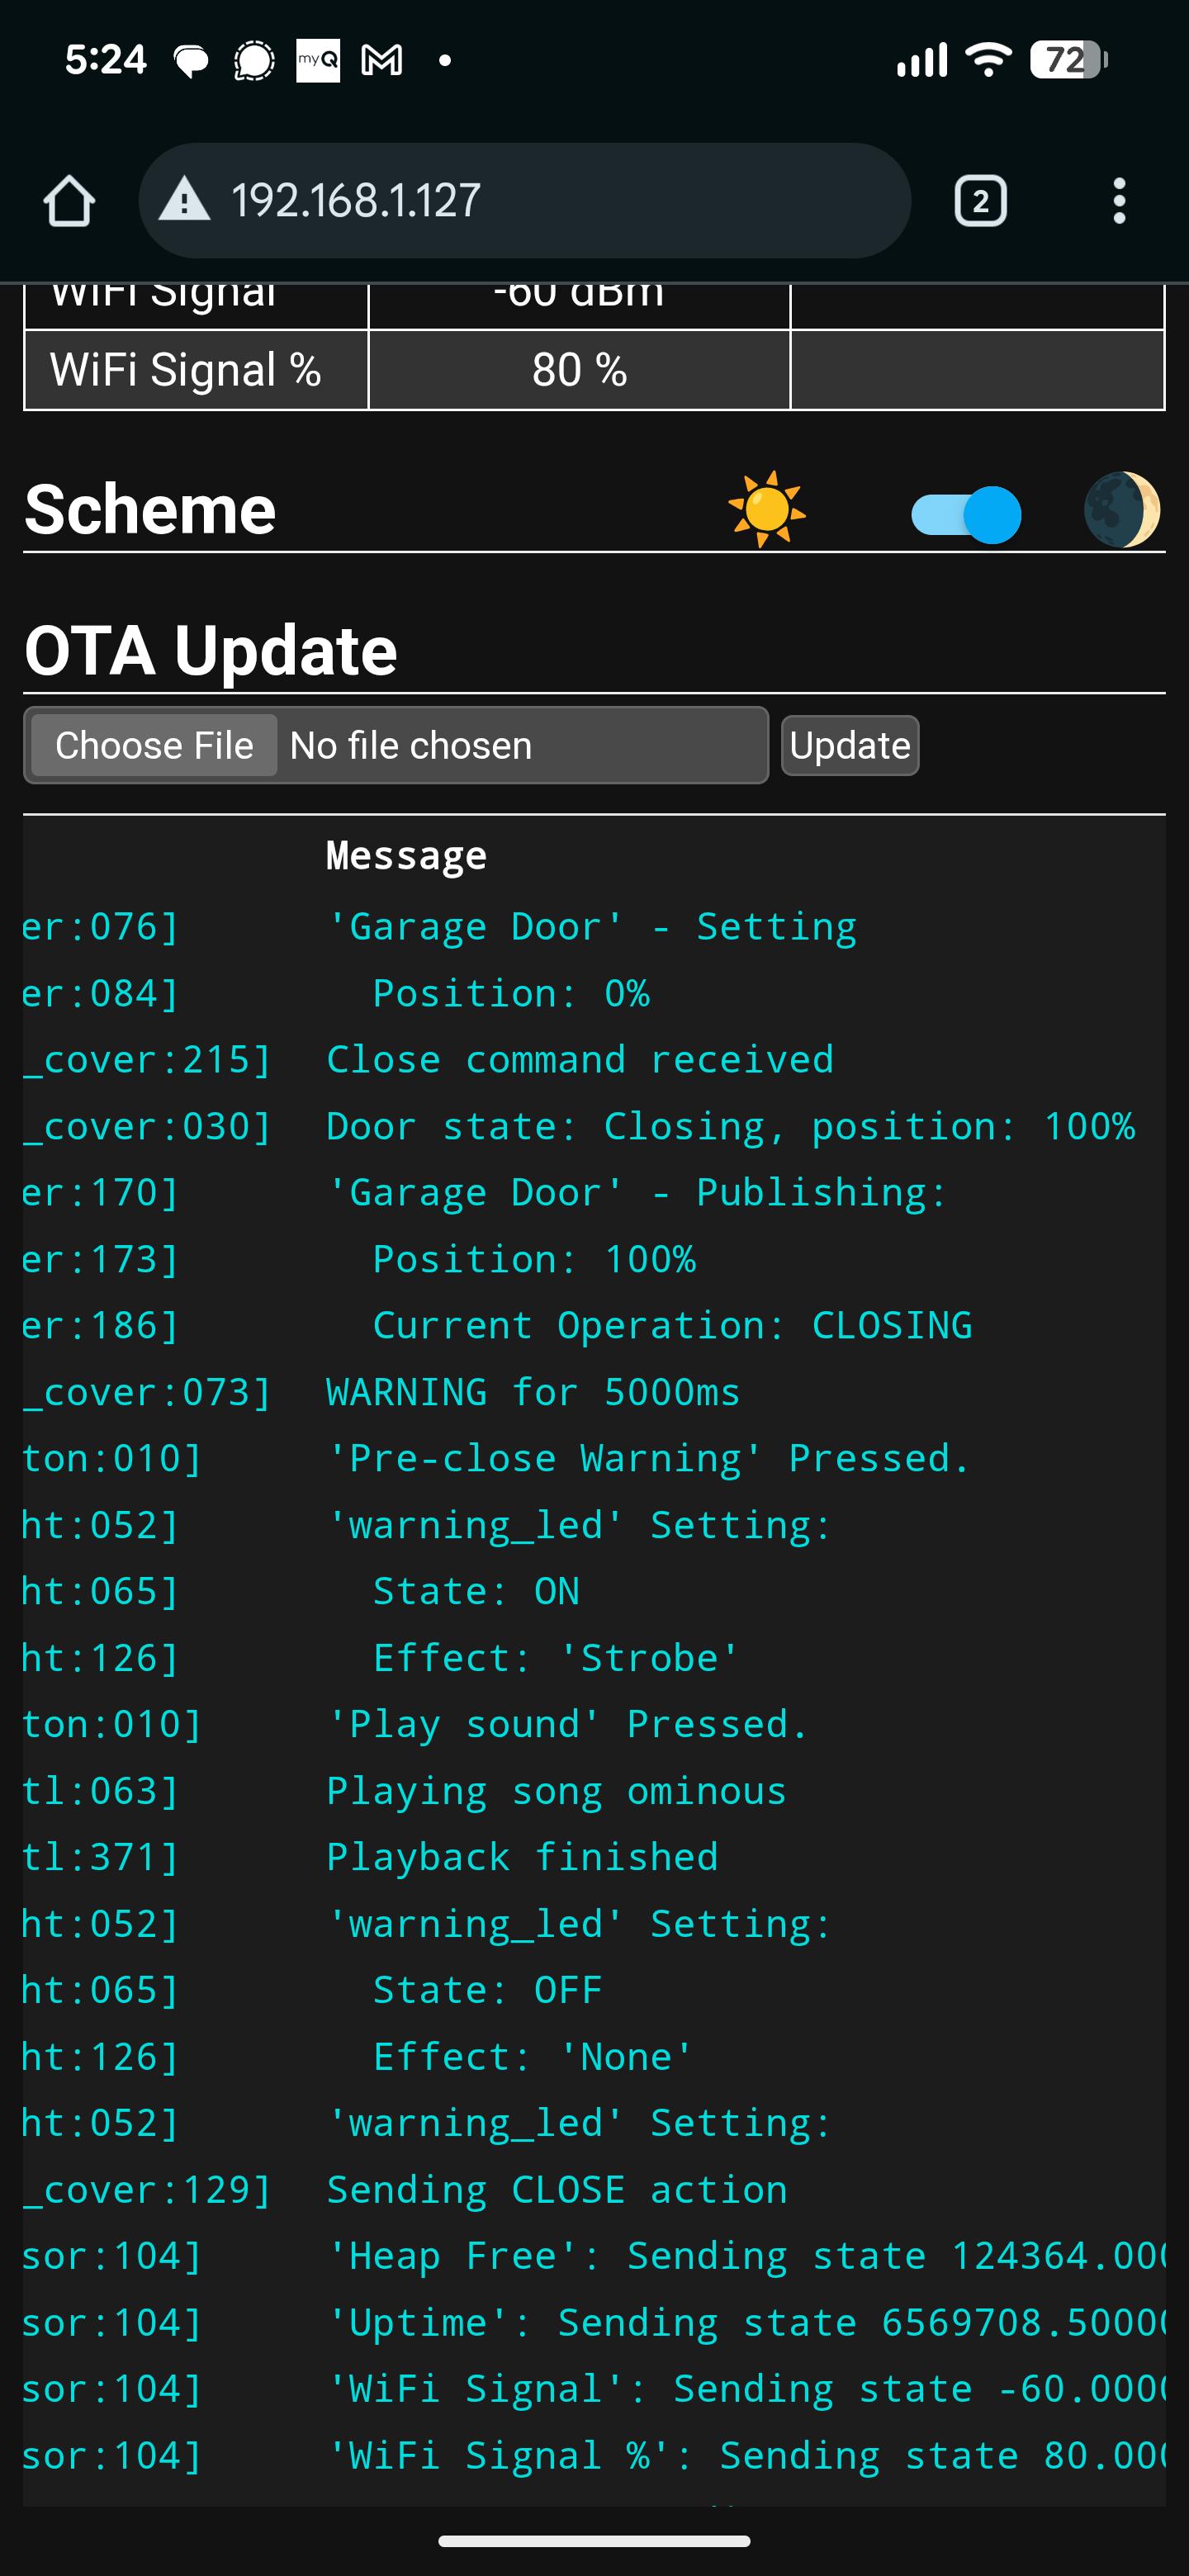Tap the Message log column header
Viewport: 1189px width, 2576px height.
pos(406,856)
